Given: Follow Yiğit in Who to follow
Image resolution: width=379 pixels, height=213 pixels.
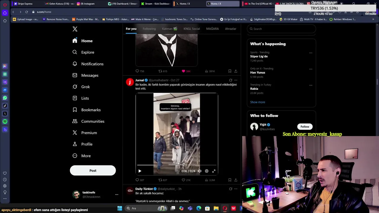Looking at the screenshot, I should [x=305, y=127].
